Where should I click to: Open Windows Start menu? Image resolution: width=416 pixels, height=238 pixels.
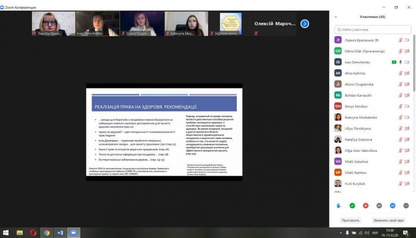pos(6,233)
